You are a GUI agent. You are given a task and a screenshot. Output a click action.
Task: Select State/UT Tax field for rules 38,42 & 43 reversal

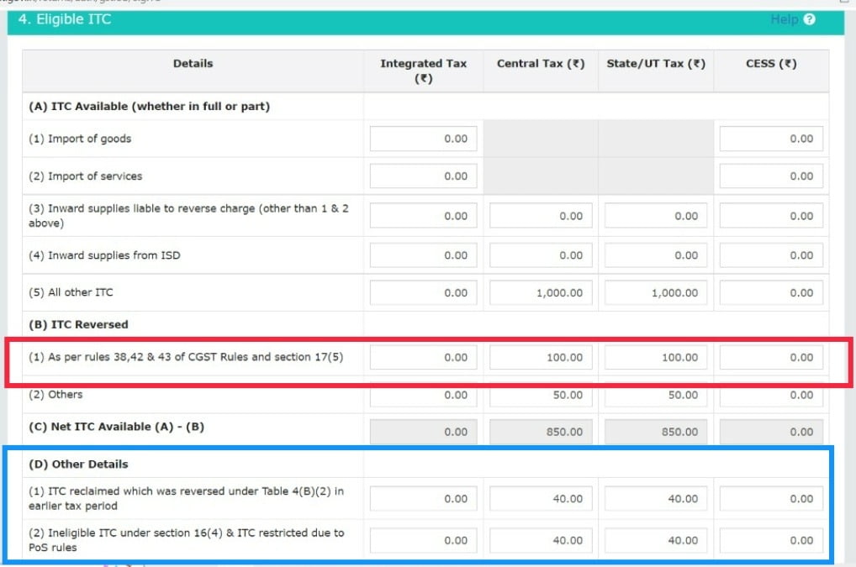pos(654,357)
